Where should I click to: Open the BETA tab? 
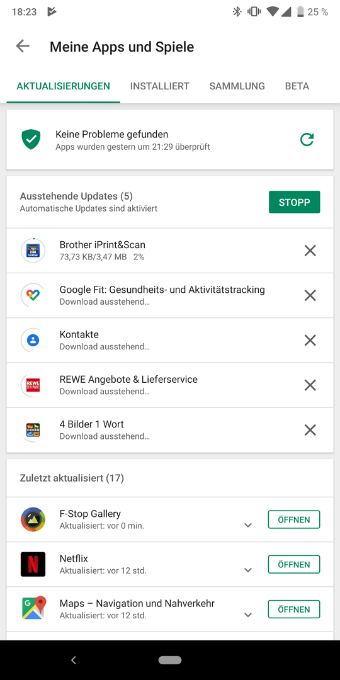pos(297,86)
